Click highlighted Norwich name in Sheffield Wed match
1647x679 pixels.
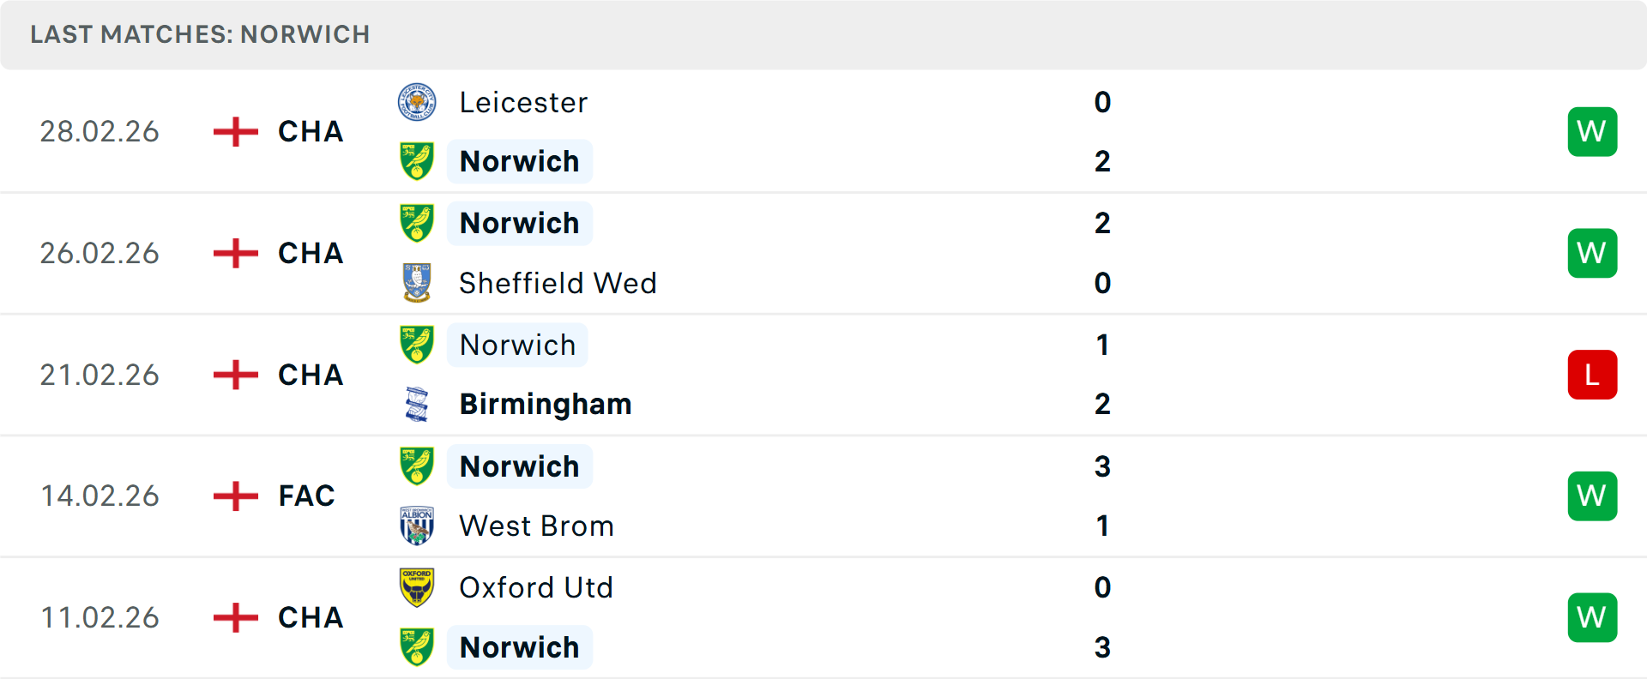coord(520,223)
